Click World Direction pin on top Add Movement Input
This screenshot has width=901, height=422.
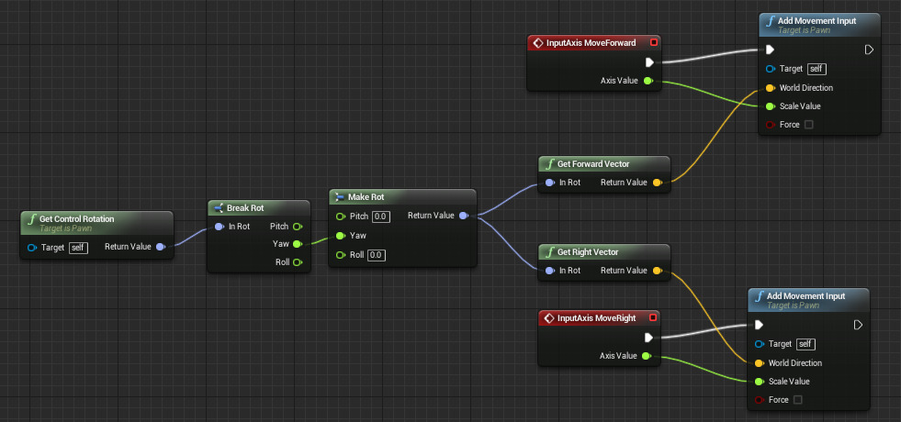point(770,88)
